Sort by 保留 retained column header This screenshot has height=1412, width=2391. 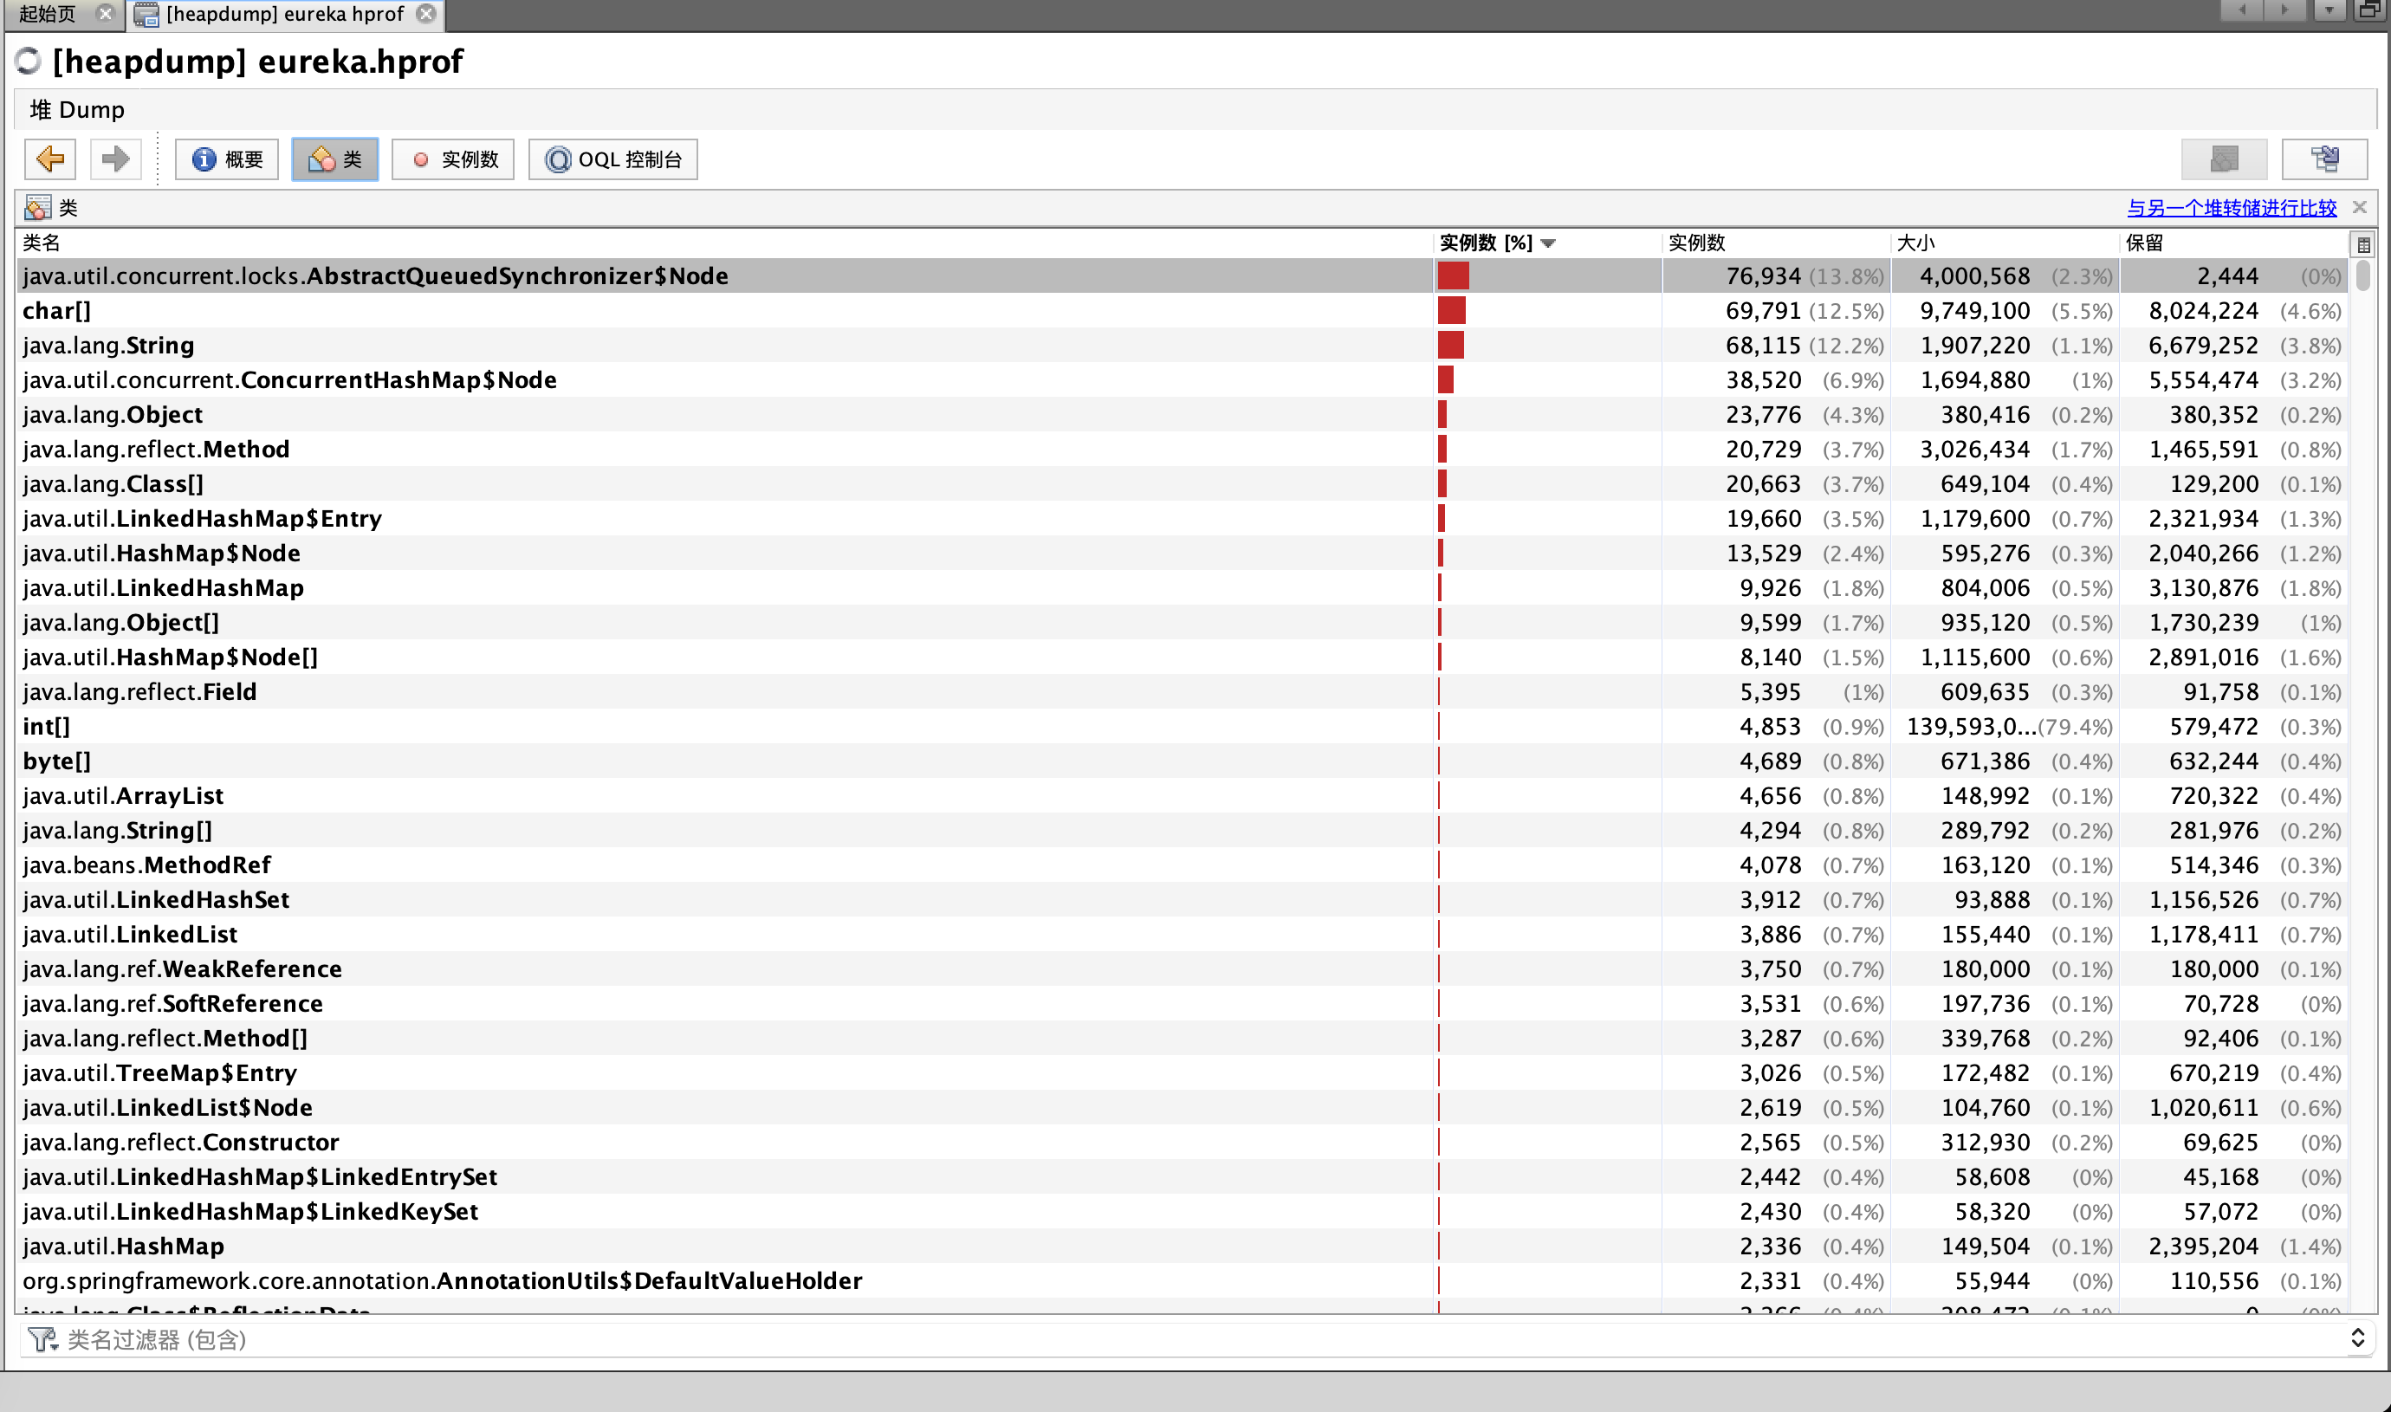point(2233,243)
